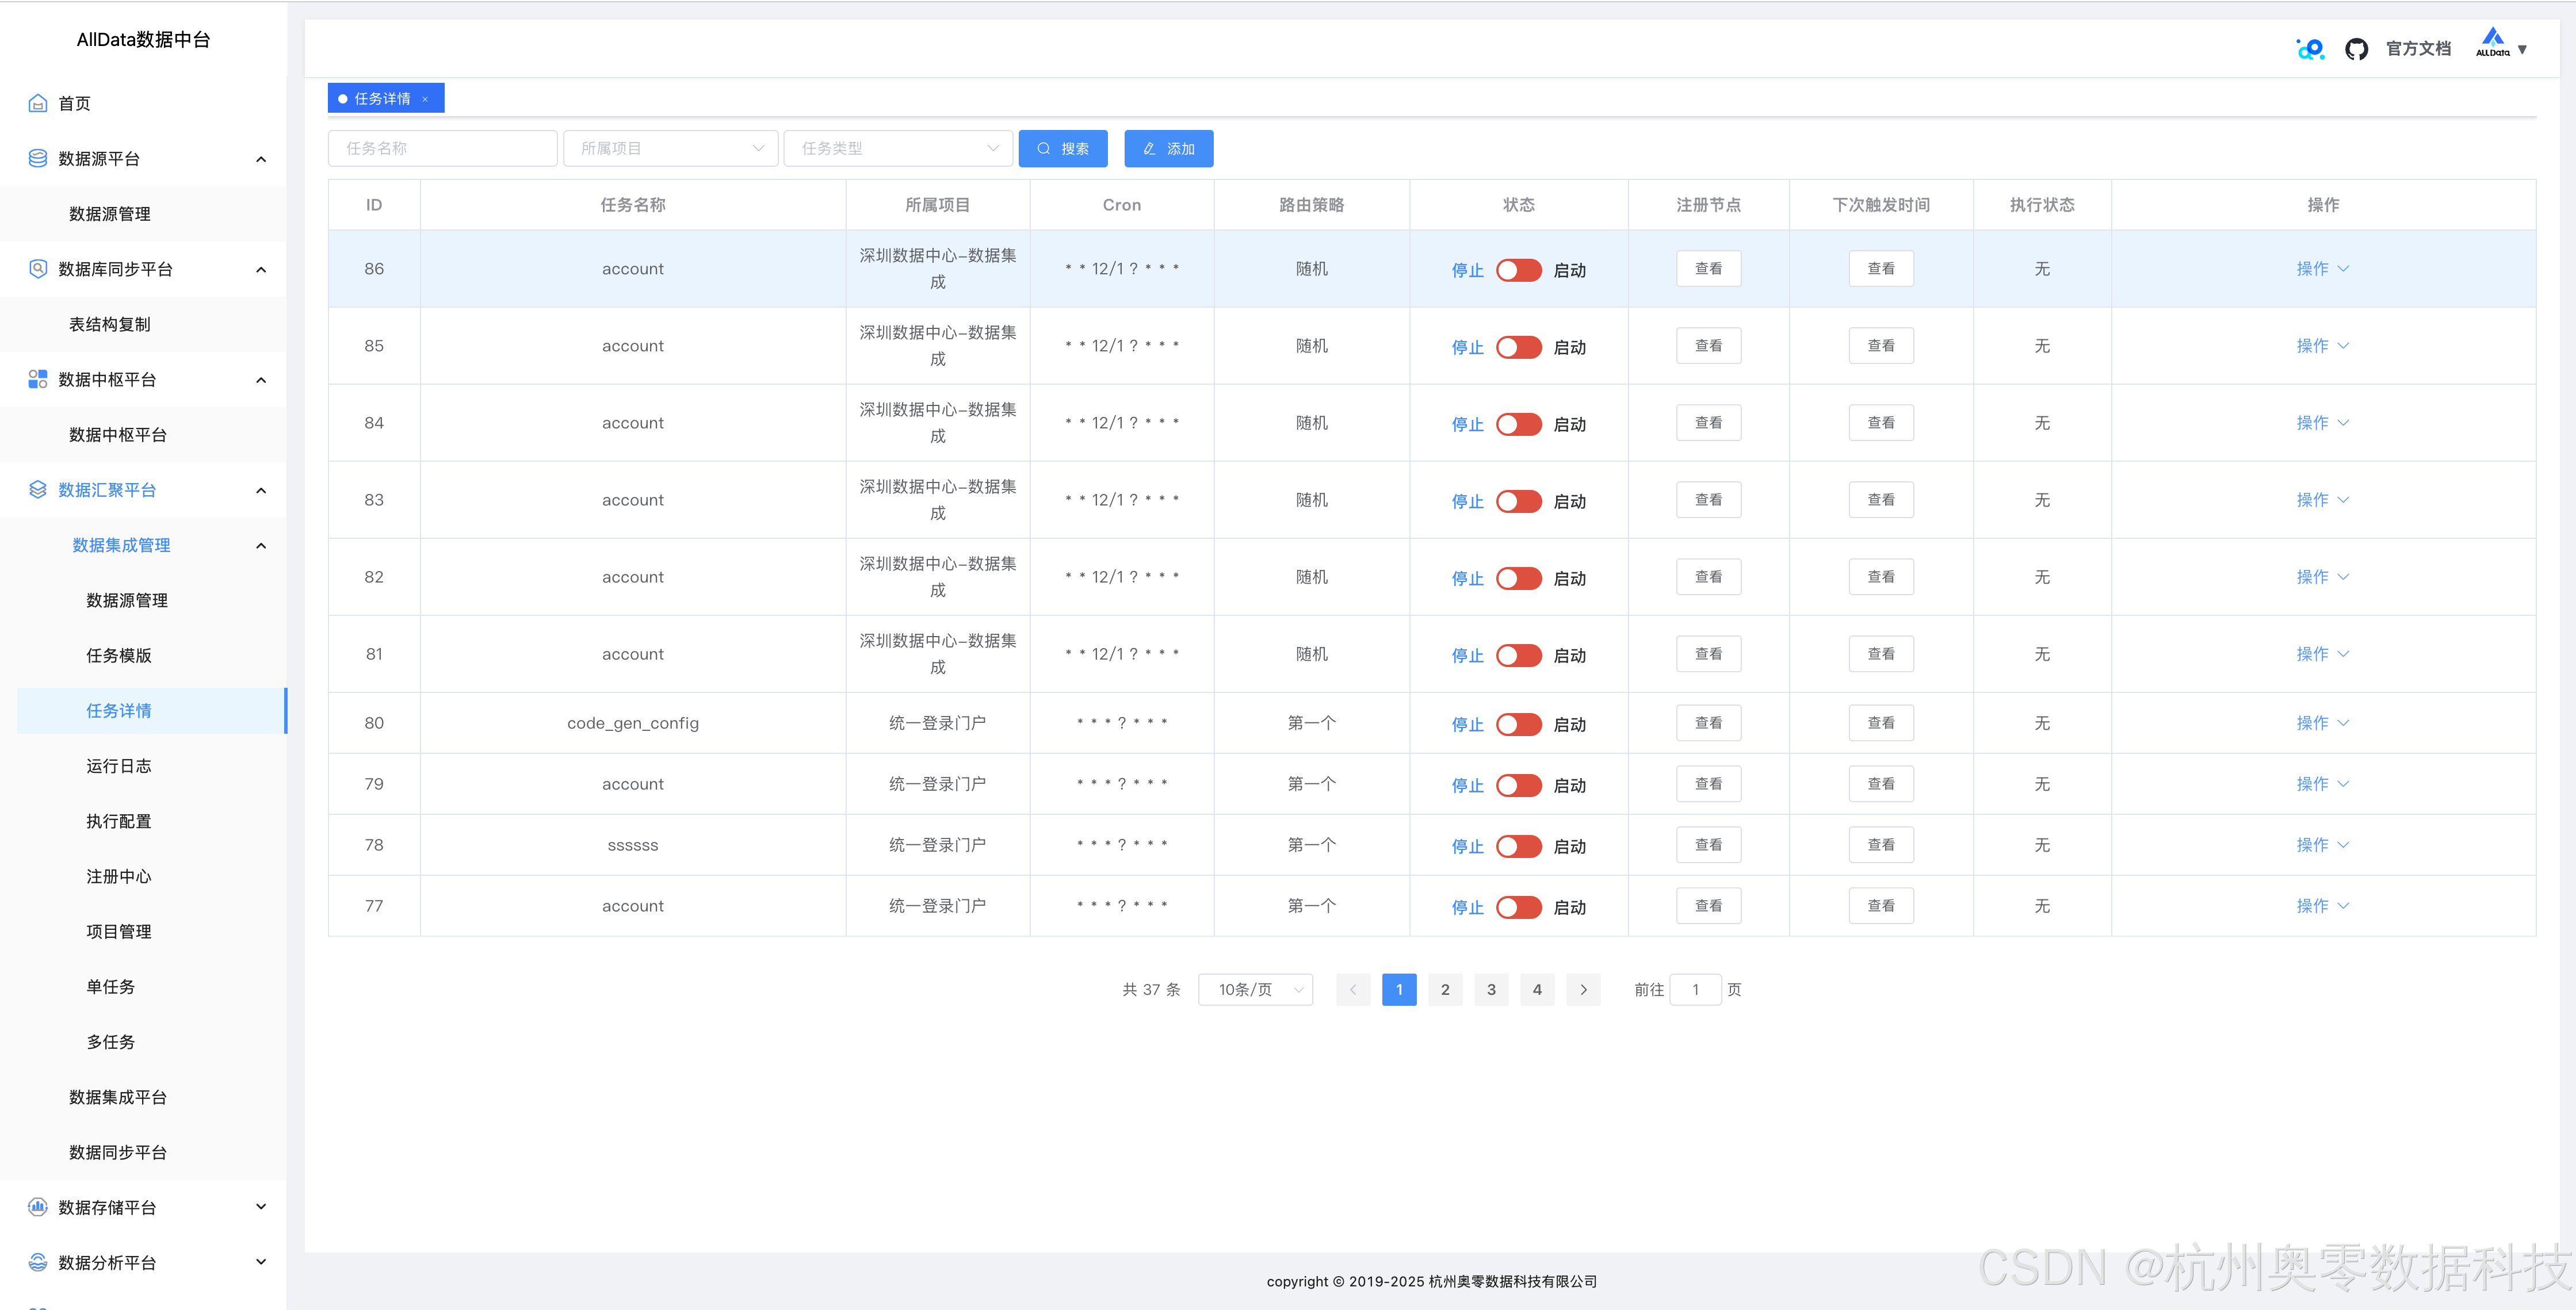The image size is (2576, 1310).
Task: Toggle status switch for task ID 86
Action: point(1518,270)
